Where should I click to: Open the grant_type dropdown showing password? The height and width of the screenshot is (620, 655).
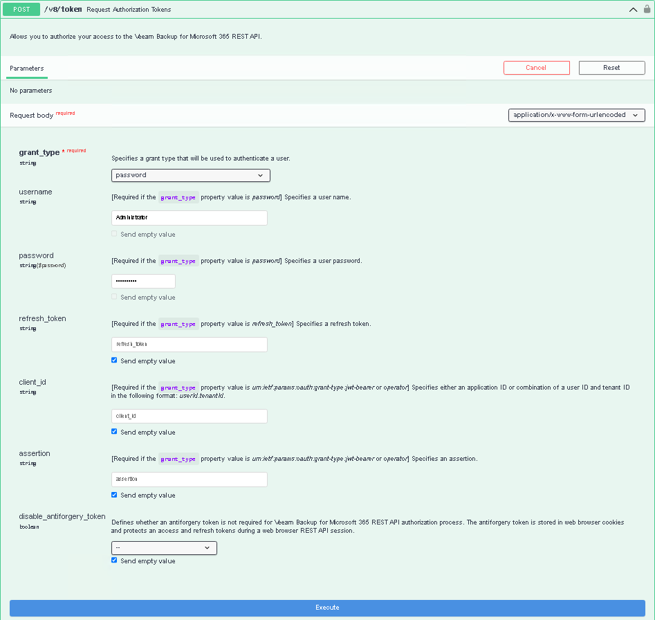click(190, 175)
